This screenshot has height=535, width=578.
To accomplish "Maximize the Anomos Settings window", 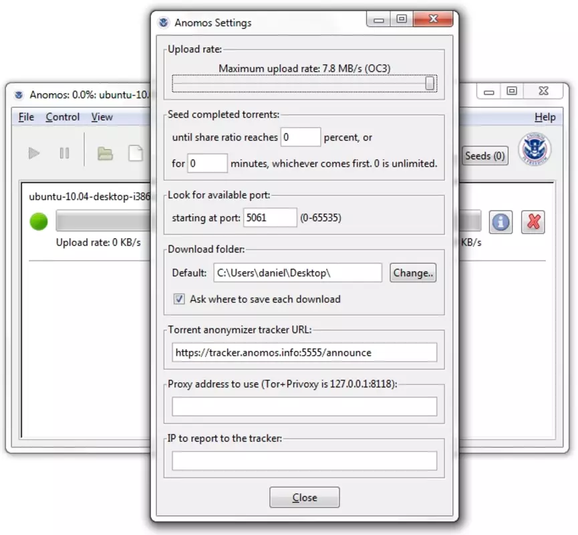I will point(402,19).
